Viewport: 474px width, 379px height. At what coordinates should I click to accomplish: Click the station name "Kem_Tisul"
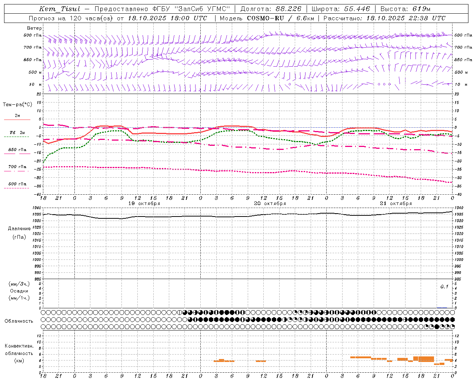(x=60, y=9)
